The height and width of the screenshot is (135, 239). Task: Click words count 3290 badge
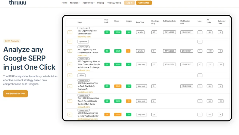pyautogui.click(x=118, y=101)
